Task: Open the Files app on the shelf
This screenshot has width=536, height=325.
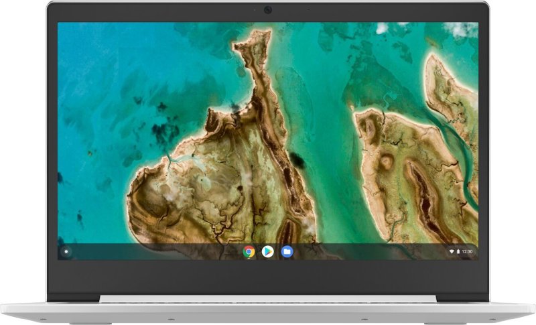Action: click(x=287, y=252)
